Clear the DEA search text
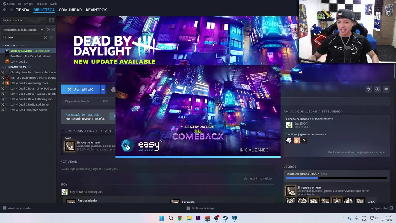Screen dimensions: 396x223 pyautogui.click(x=45, y=37)
